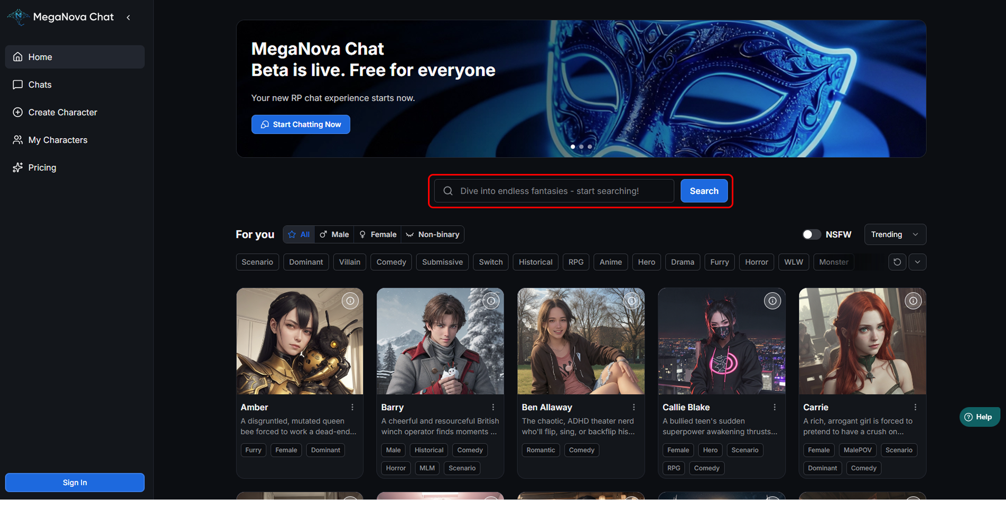Open three-dot menu for Barry

point(493,407)
